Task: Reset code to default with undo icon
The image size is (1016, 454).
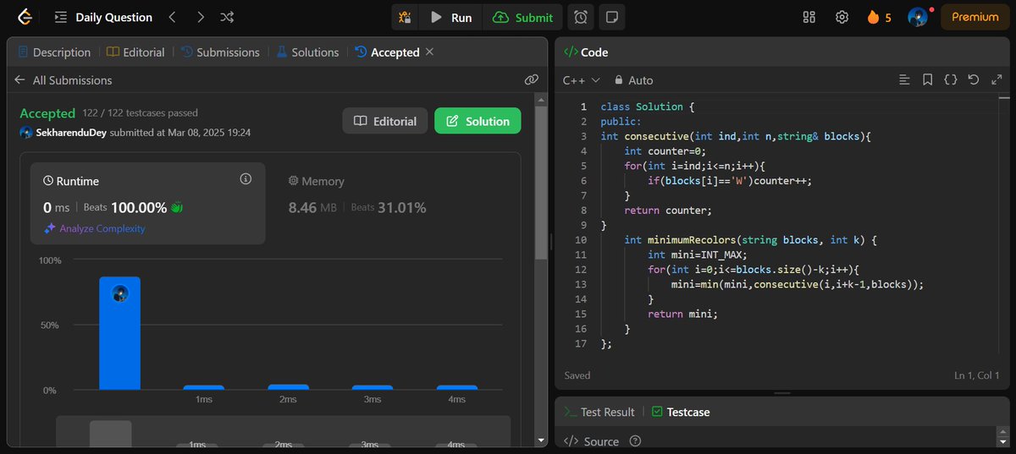Action: (x=974, y=80)
